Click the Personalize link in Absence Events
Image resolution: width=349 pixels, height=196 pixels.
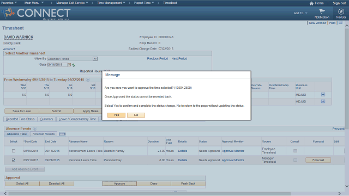pos(338,128)
